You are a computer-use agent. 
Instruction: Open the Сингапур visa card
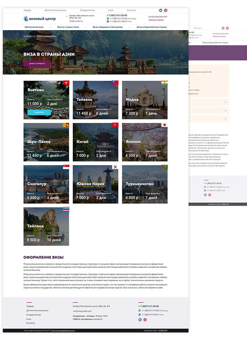click(46, 184)
